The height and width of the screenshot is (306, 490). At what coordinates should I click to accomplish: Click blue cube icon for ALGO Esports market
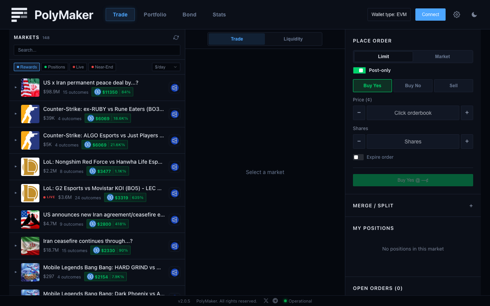[175, 140]
